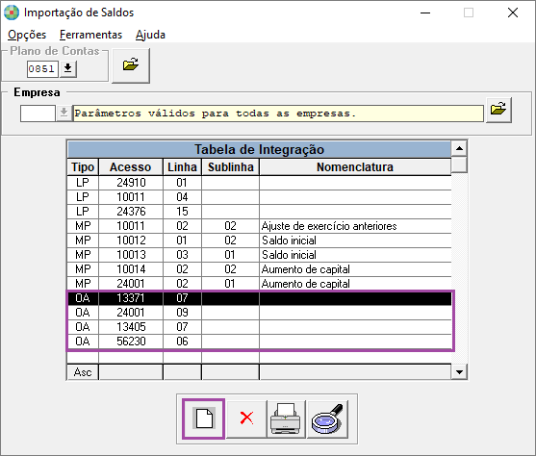Click the Acesso column header

pos(131,167)
